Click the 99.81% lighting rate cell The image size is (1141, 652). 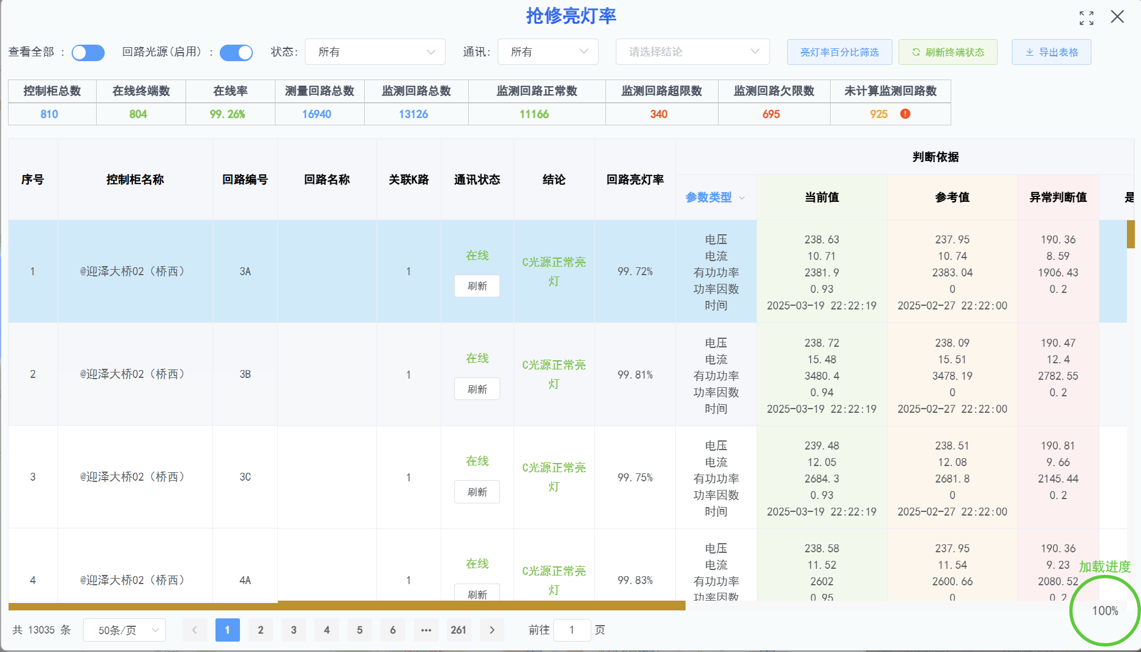pyautogui.click(x=635, y=374)
